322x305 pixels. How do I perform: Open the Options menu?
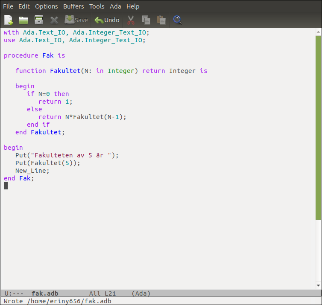[x=47, y=6]
